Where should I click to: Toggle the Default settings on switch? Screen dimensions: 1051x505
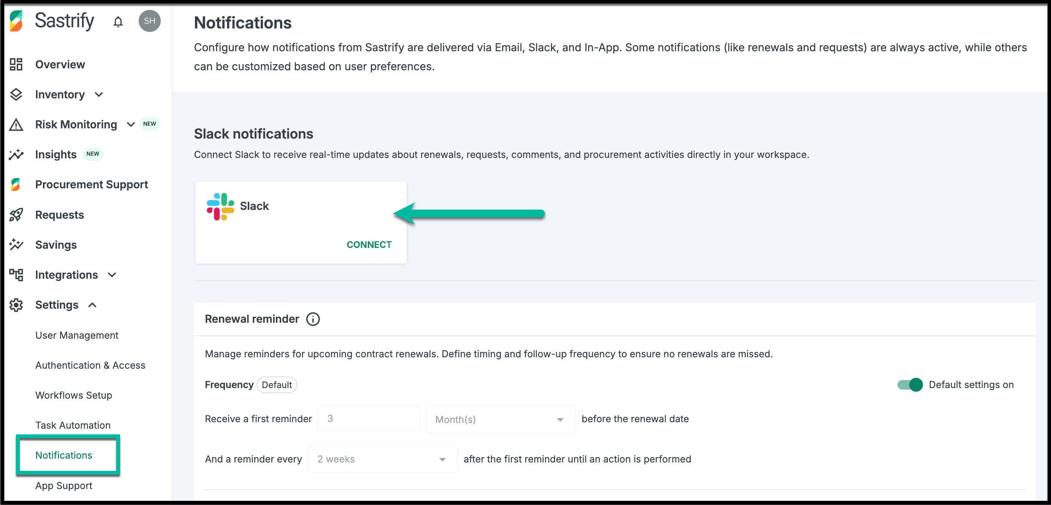tap(910, 385)
